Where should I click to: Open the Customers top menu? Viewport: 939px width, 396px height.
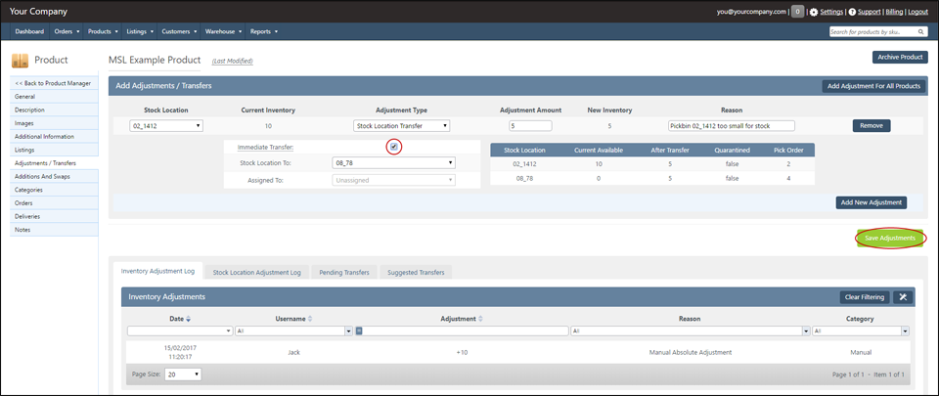(179, 31)
